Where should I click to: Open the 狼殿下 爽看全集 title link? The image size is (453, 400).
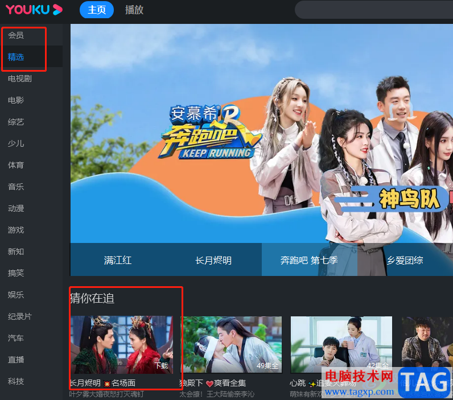coord(213,383)
